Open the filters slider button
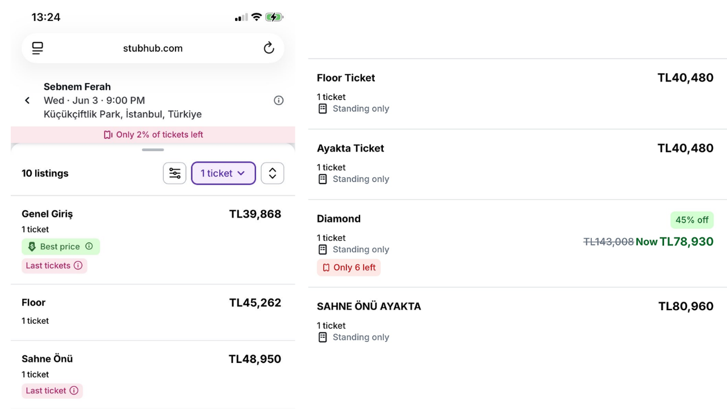 pos(175,173)
